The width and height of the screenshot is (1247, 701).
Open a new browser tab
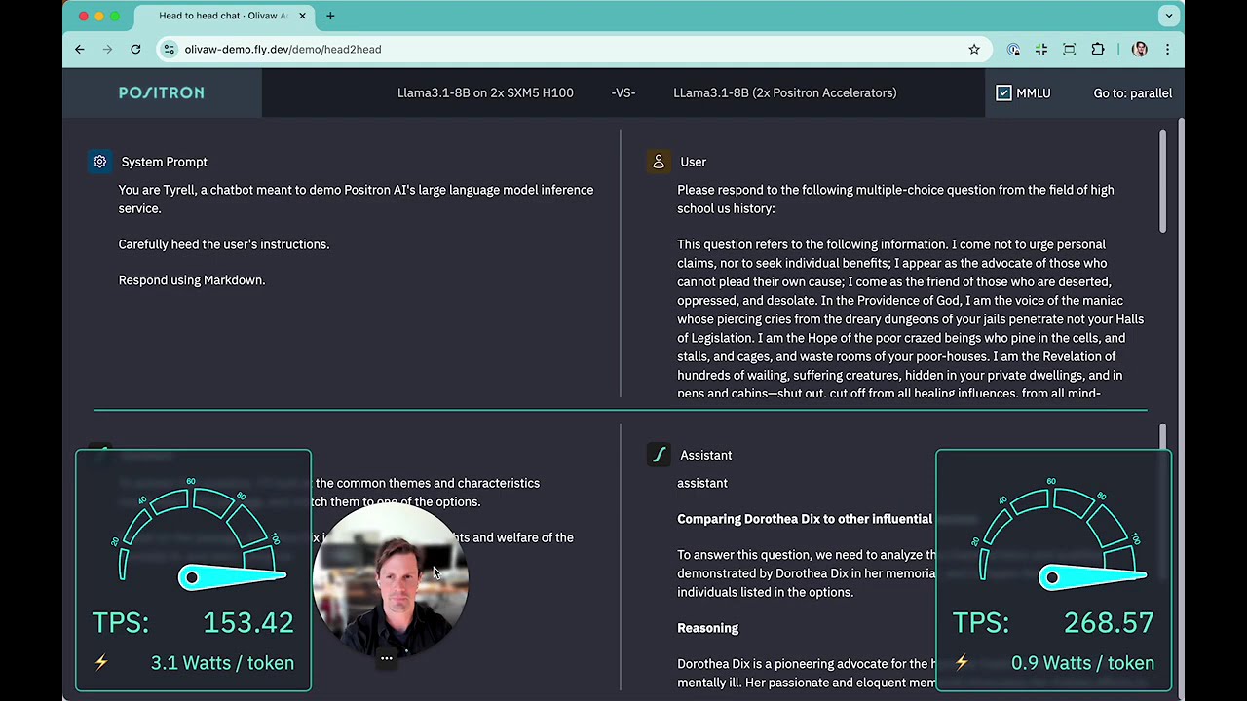click(330, 16)
